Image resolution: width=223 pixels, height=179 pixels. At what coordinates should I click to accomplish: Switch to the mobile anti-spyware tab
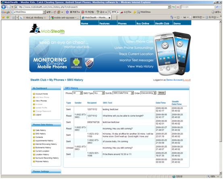(65, 18)
